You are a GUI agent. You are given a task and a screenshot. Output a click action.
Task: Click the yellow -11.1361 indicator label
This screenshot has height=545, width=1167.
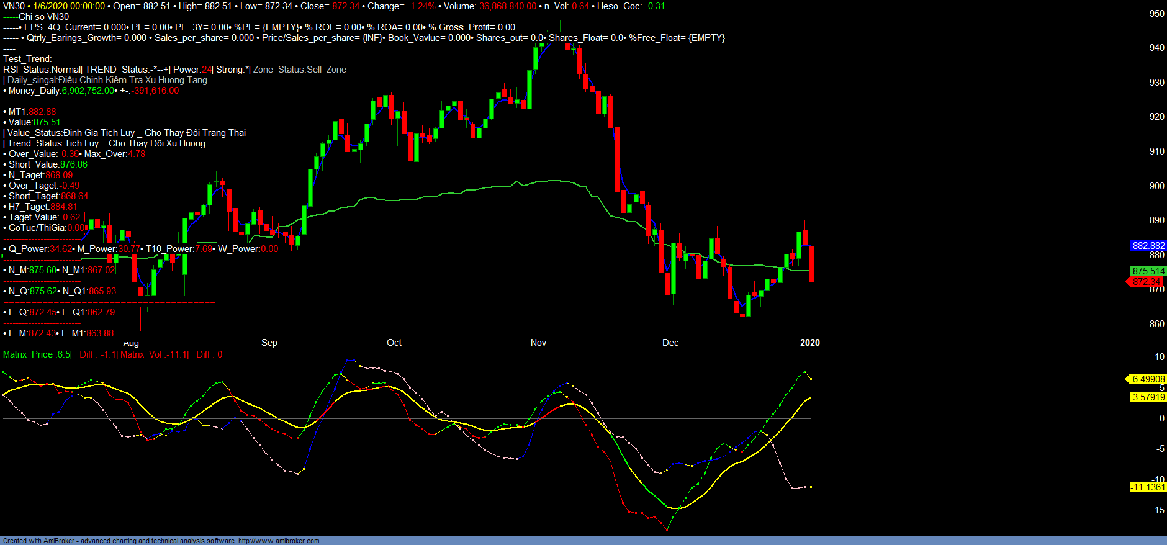click(x=1147, y=487)
